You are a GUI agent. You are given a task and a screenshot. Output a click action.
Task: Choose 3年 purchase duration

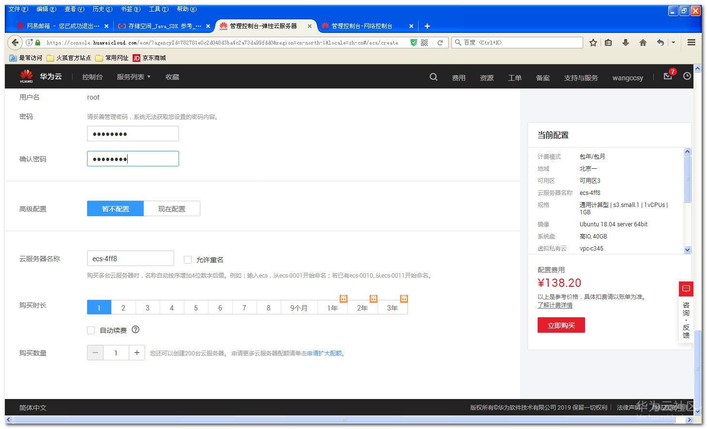(392, 308)
